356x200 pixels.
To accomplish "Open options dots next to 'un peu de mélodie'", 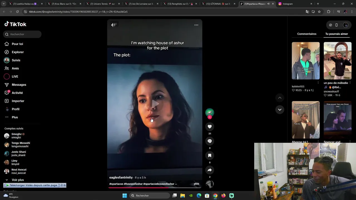I will click(x=350, y=83).
